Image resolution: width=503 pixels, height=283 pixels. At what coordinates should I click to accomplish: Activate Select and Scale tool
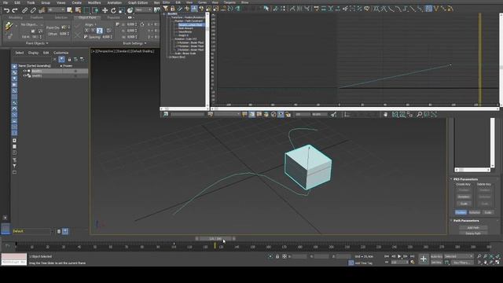[122, 10]
